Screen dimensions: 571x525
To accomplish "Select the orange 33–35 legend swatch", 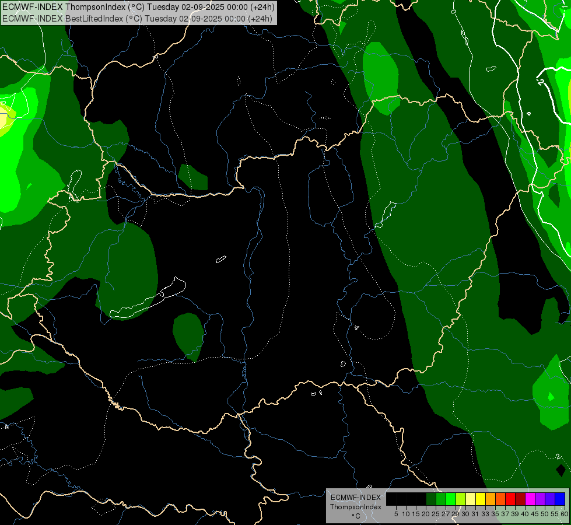I will pyautogui.click(x=491, y=499).
